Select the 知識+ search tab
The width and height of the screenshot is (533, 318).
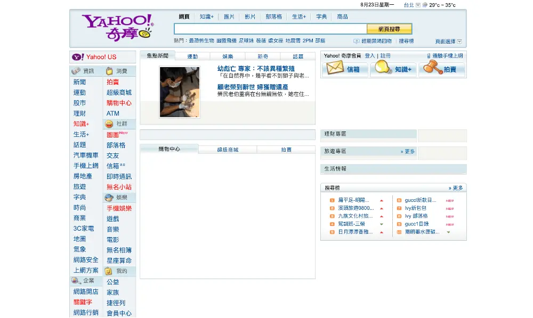click(207, 17)
